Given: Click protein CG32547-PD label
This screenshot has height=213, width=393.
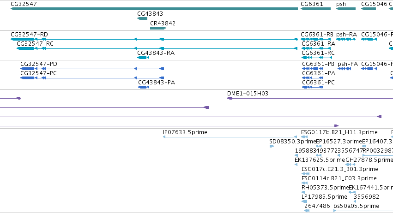Looking at the screenshot, I should click(x=39, y=64).
